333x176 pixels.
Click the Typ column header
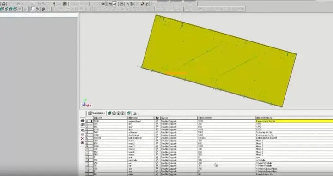179,118
